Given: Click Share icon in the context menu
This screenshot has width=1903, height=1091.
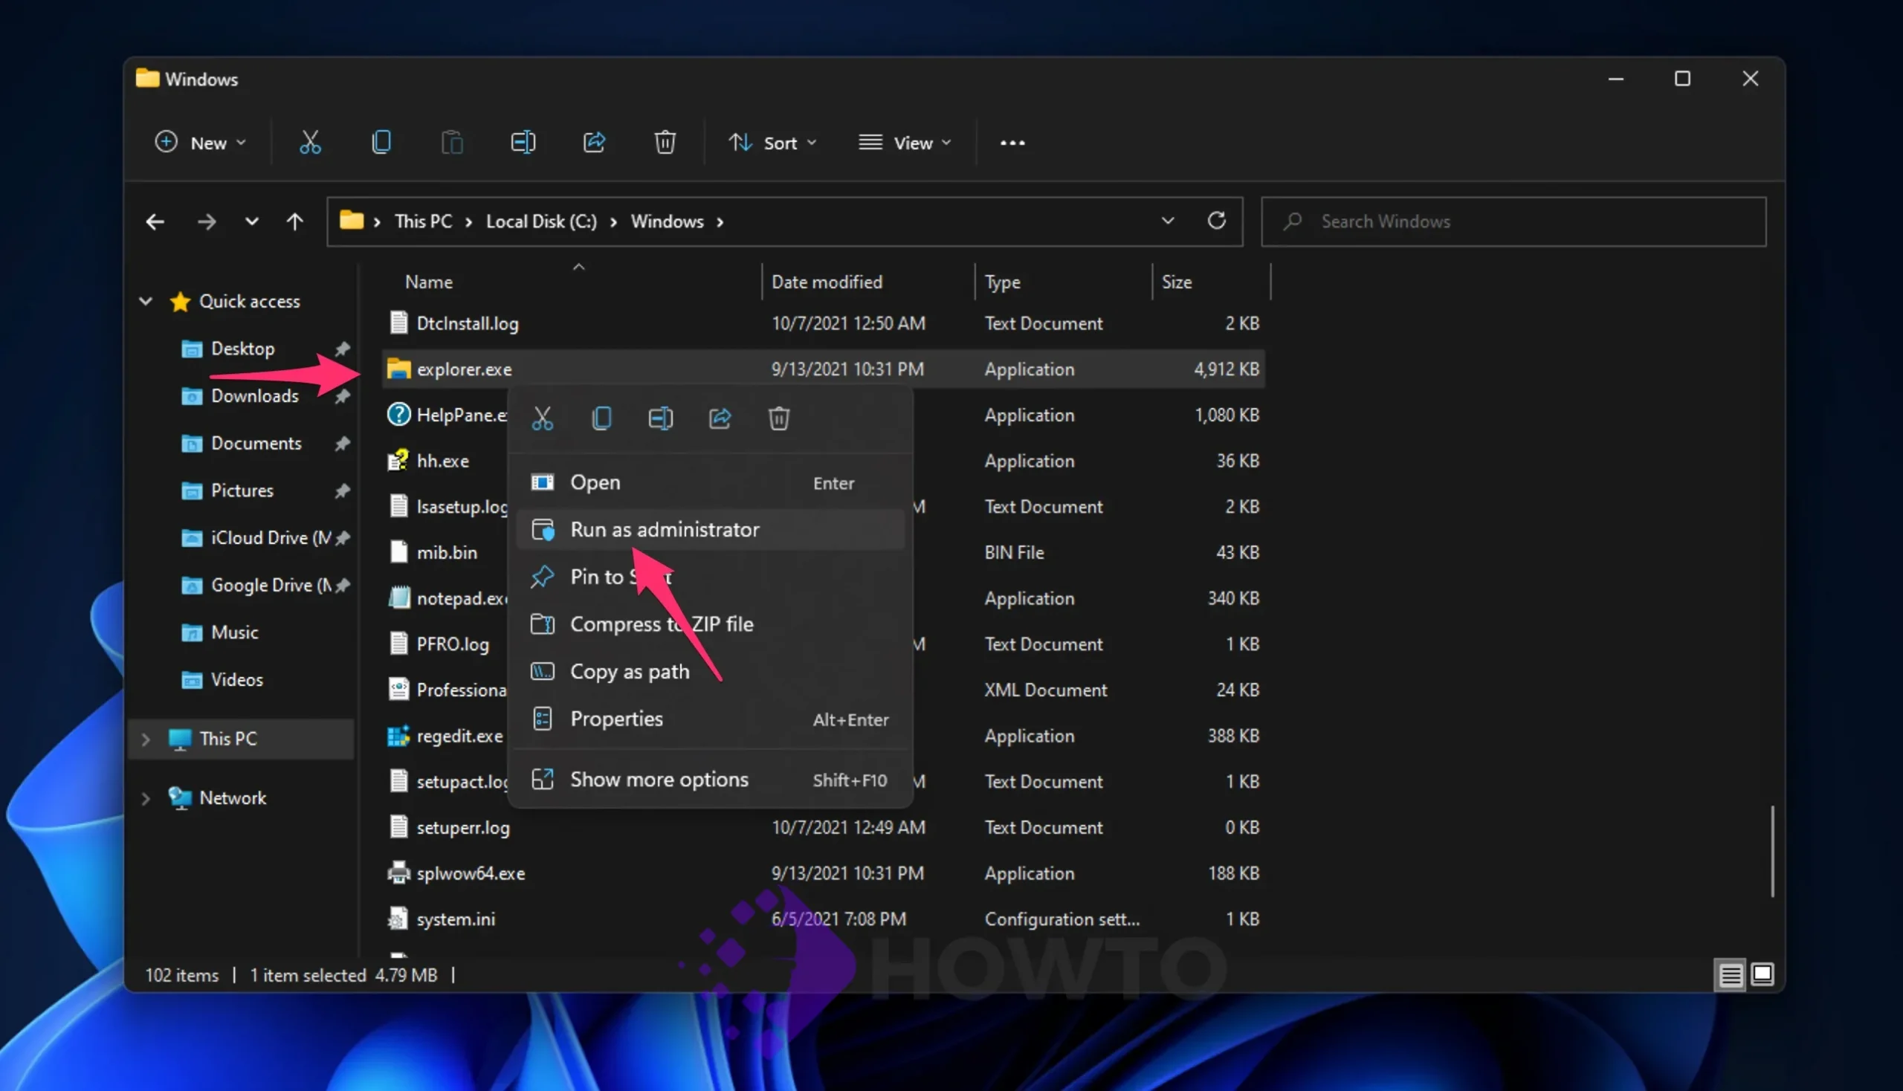Looking at the screenshot, I should click(720, 418).
